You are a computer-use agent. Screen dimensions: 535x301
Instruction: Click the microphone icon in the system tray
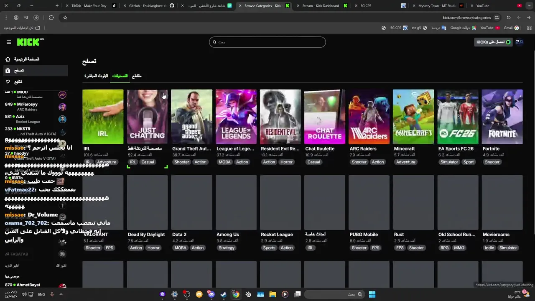click(x=52, y=294)
